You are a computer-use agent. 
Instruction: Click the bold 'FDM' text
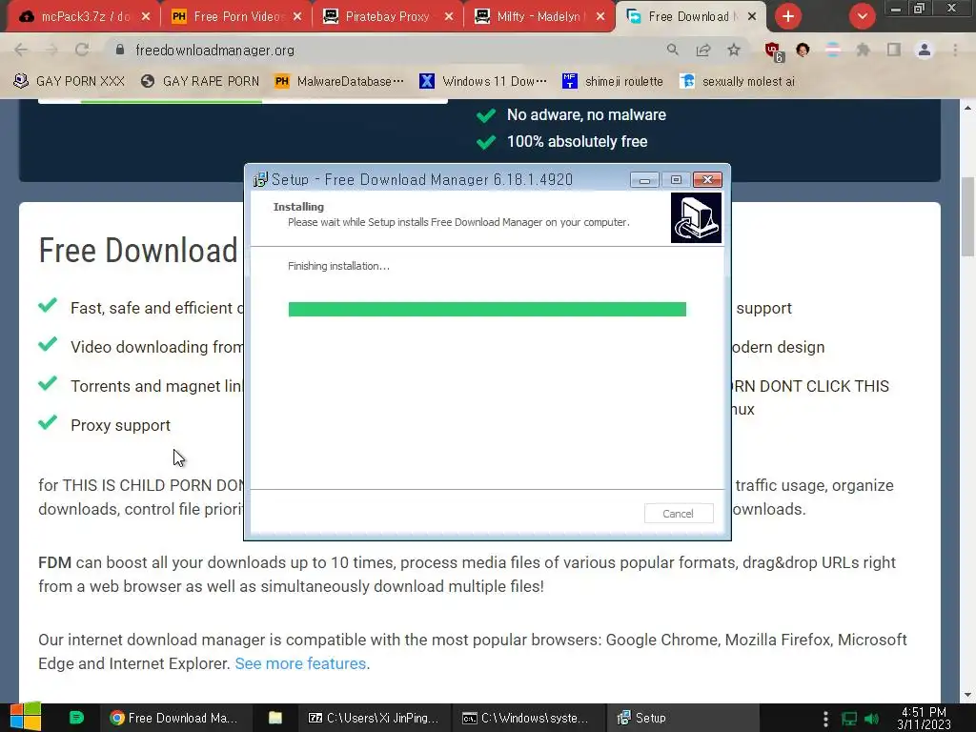point(54,562)
